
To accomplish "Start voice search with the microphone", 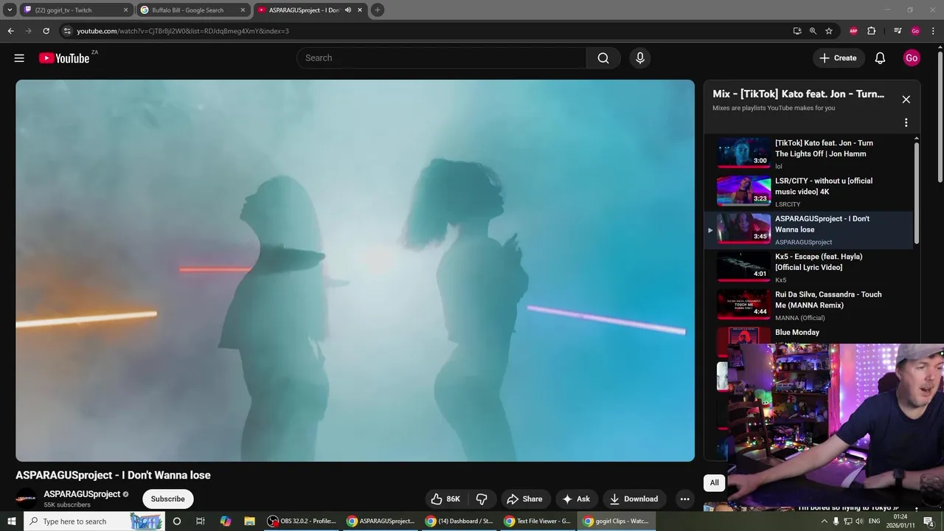I will 640,58.
